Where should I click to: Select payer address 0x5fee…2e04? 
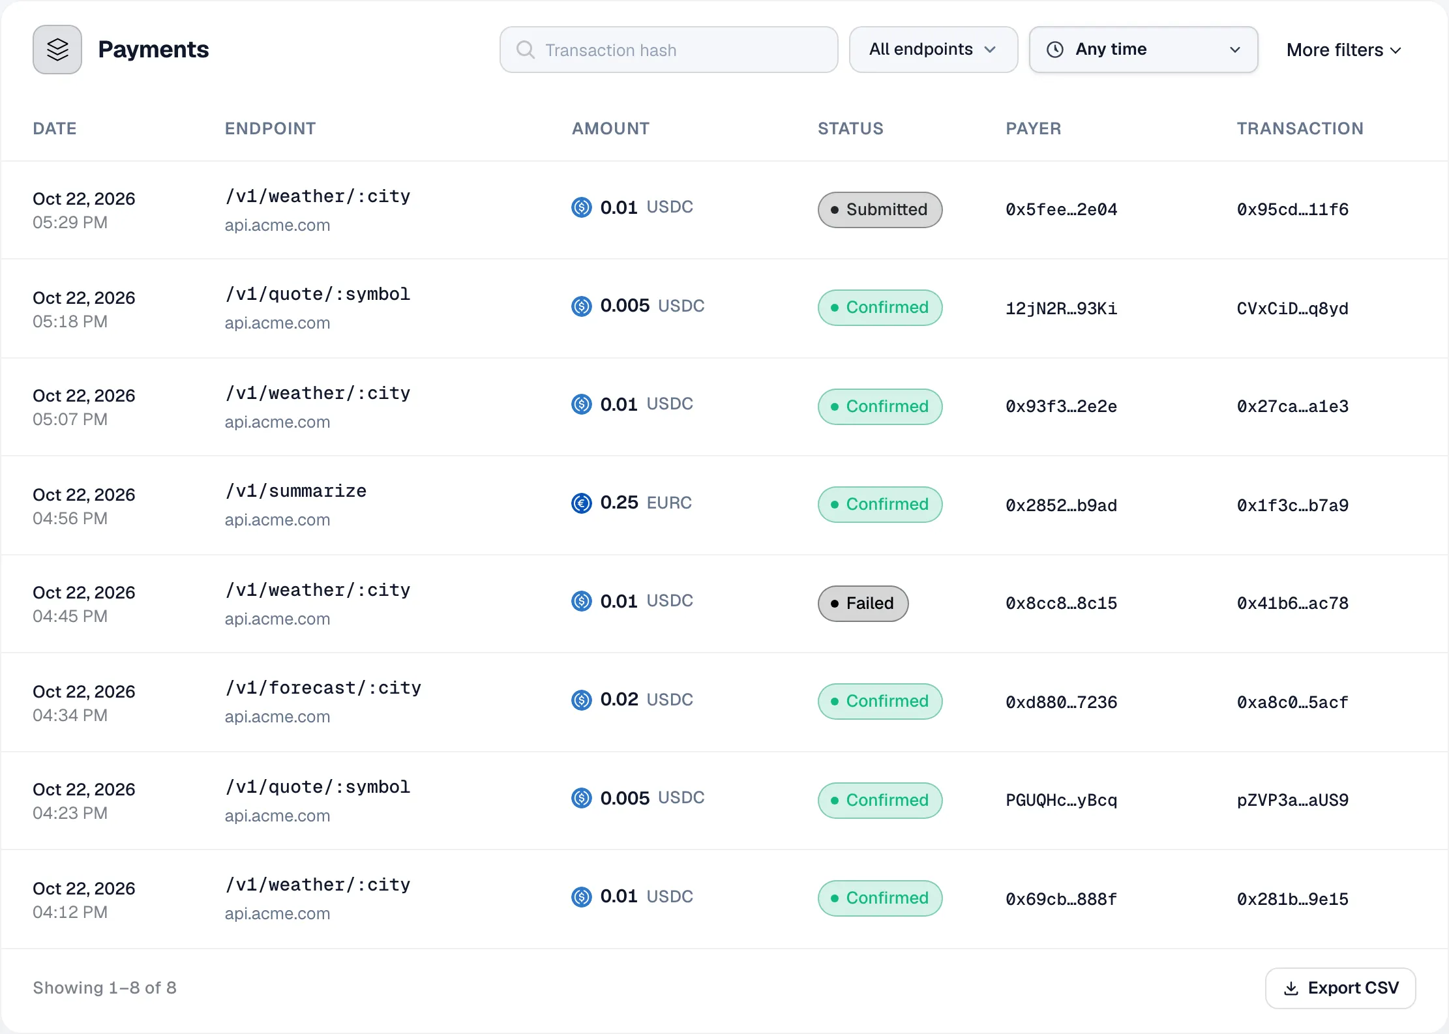coord(1061,209)
